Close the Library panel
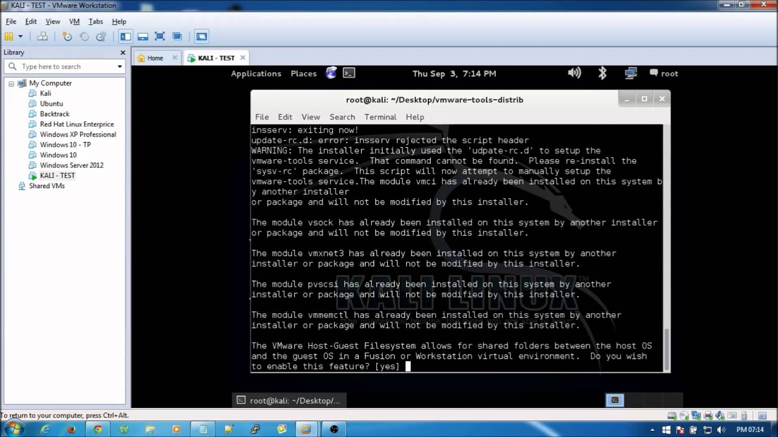 pyautogui.click(x=122, y=52)
